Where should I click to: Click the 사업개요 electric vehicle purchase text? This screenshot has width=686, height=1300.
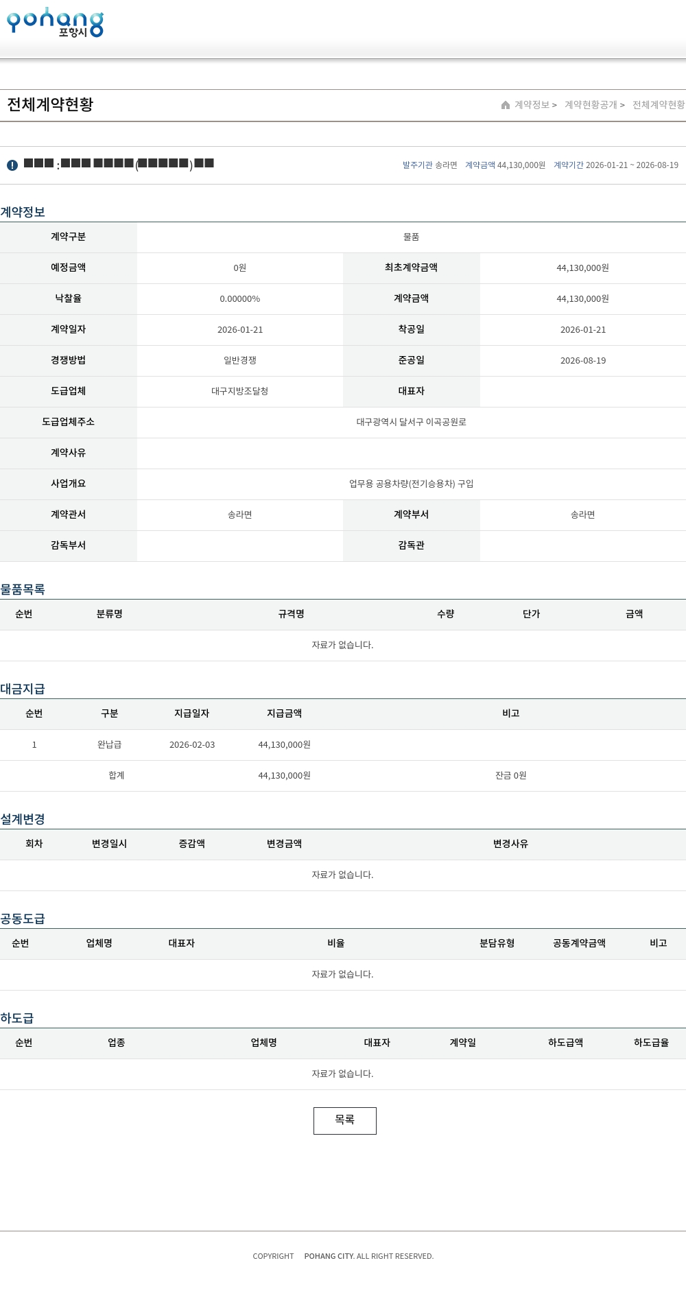click(411, 484)
